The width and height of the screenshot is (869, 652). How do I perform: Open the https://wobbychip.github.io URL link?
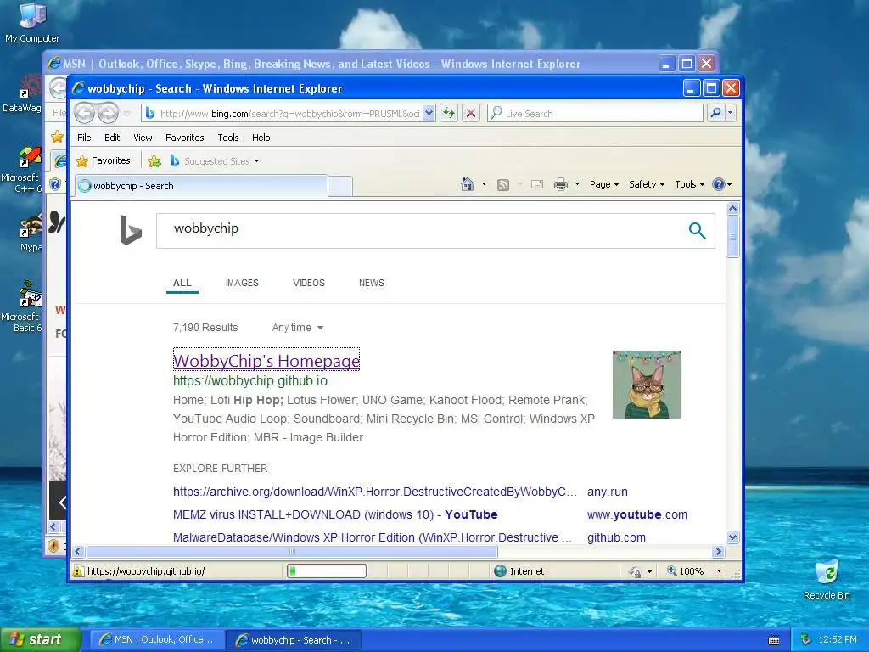pyautogui.click(x=250, y=381)
